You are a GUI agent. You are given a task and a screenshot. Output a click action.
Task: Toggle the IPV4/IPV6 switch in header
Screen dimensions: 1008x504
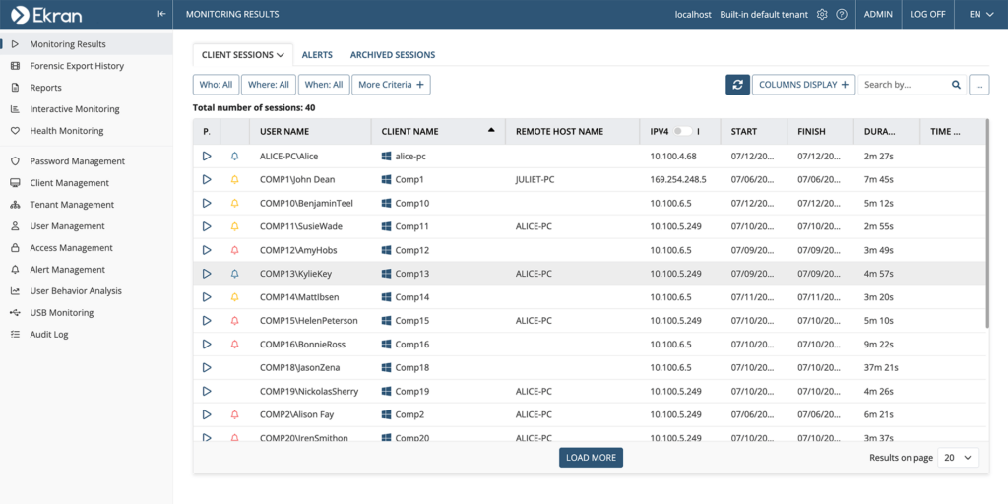point(683,131)
